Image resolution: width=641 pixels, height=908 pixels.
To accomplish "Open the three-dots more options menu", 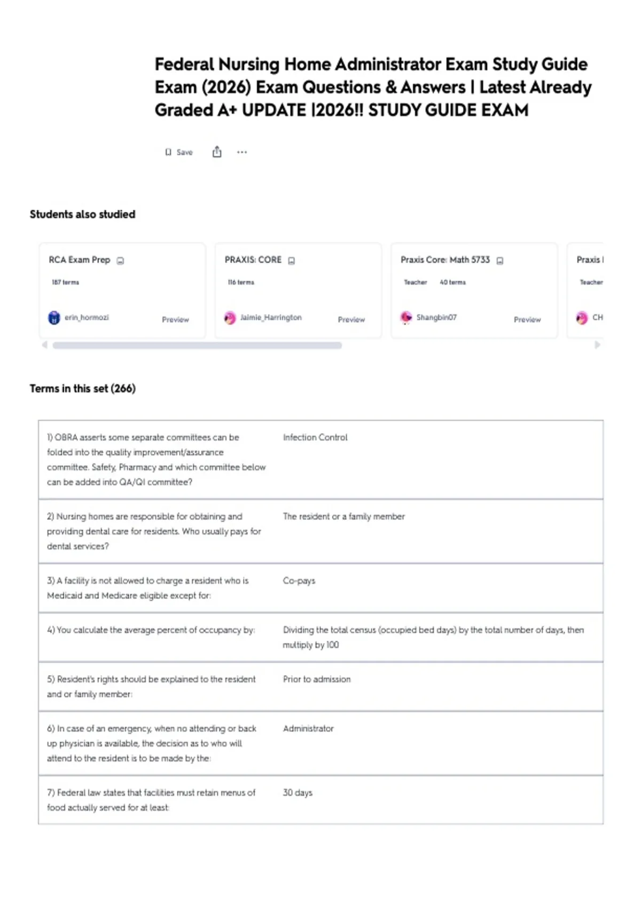I will pos(242,152).
